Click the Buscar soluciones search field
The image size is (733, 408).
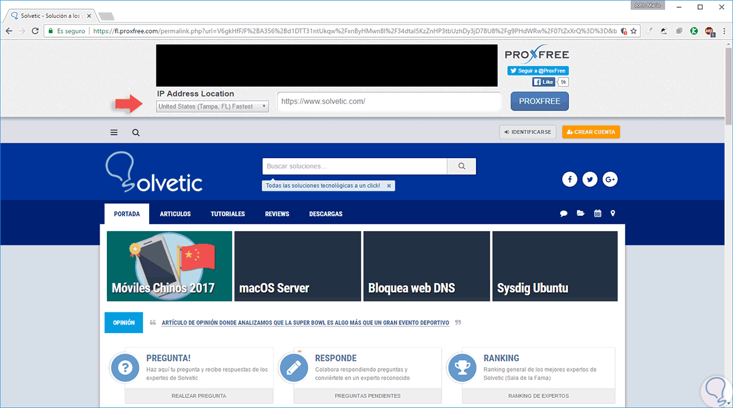tap(355, 166)
